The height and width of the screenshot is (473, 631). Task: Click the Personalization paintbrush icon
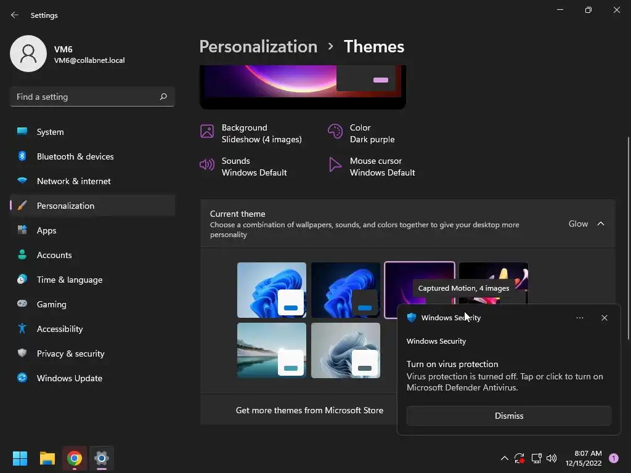[22, 206]
